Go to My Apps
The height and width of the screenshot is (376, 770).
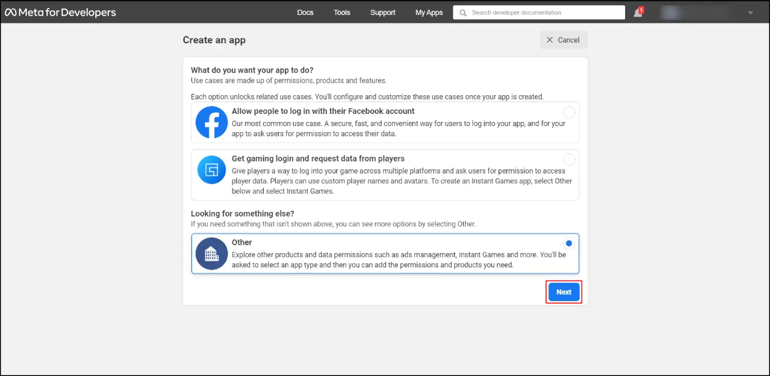[429, 12]
